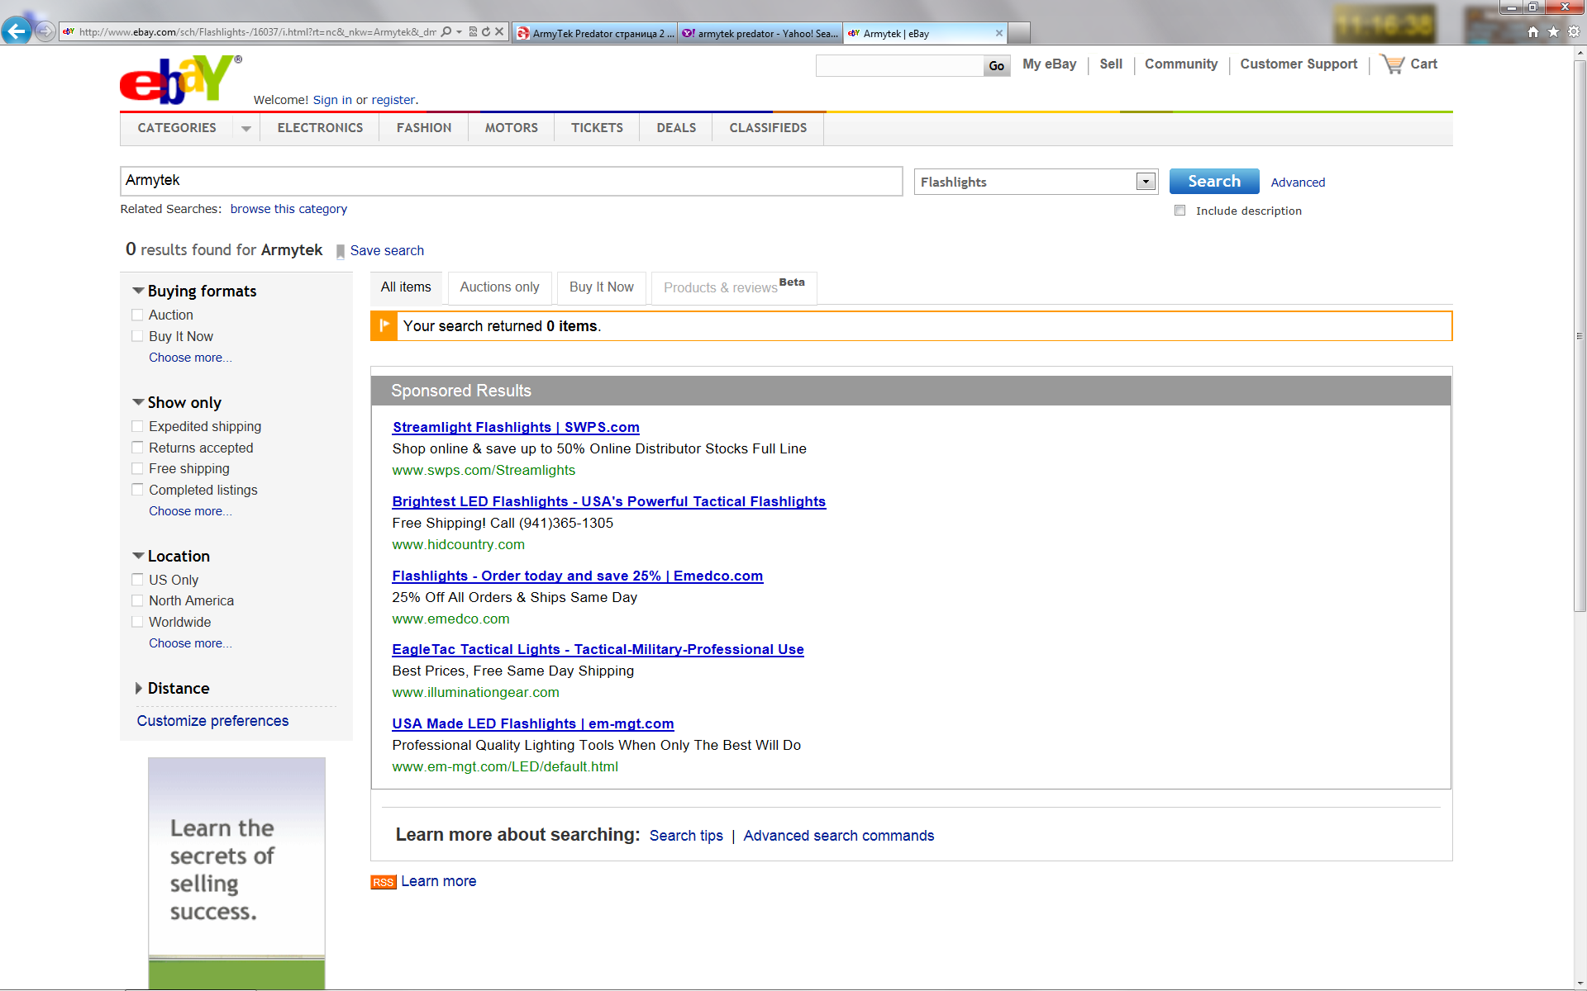Click the shopping cart icon
The width and height of the screenshot is (1587, 991).
[1393, 64]
